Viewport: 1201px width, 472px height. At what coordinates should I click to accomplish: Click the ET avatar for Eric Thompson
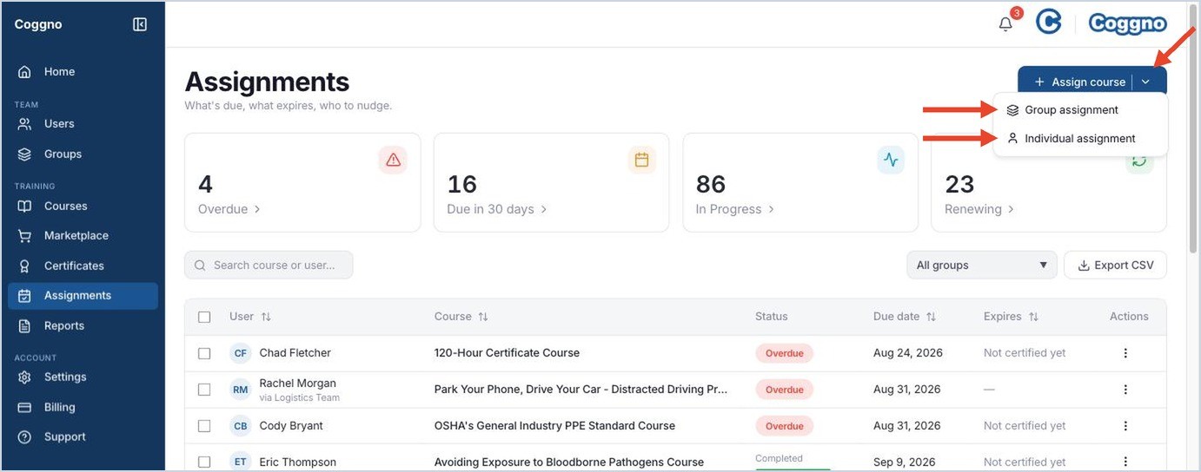coord(241,462)
